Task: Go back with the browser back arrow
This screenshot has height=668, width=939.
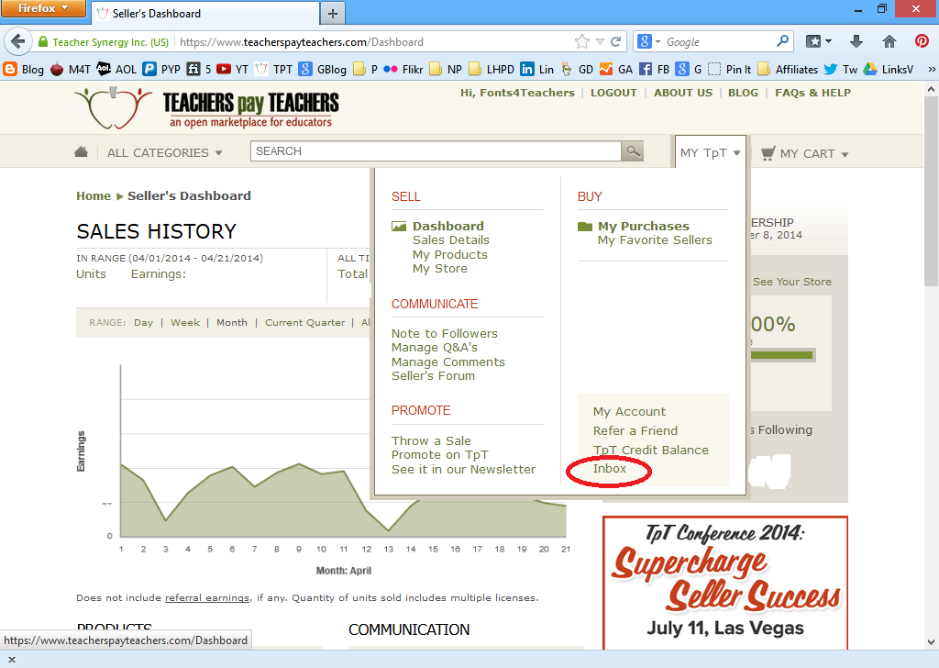Action: pyautogui.click(x=18, y=42)
